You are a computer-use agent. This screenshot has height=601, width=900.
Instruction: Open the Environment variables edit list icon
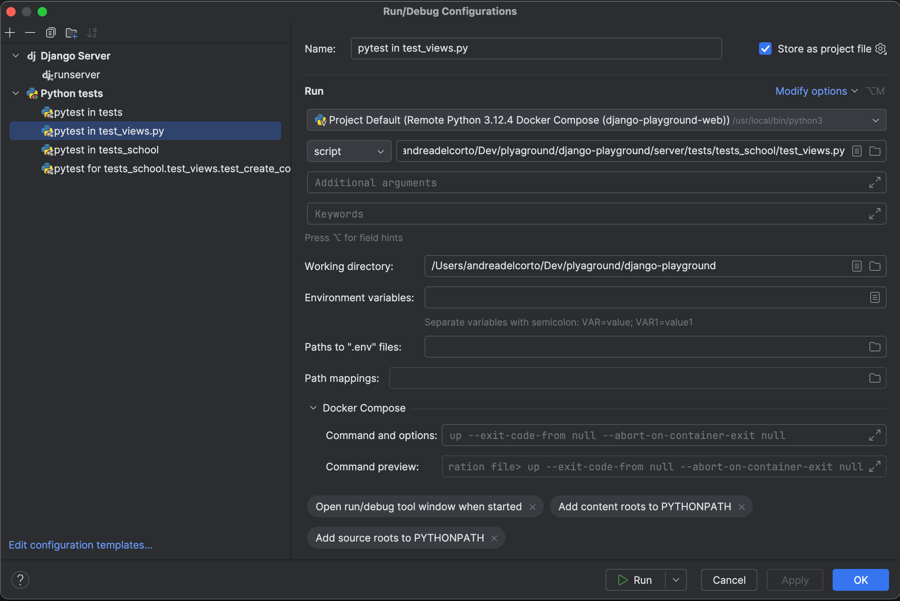coord(875,298)
